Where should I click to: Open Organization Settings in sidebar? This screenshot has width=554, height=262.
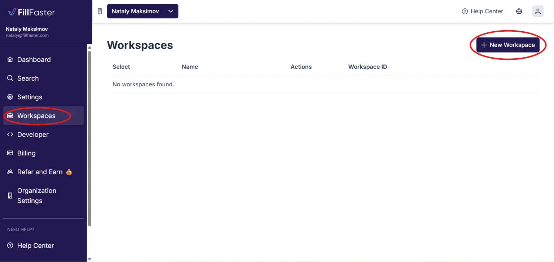tap(43, 196)
